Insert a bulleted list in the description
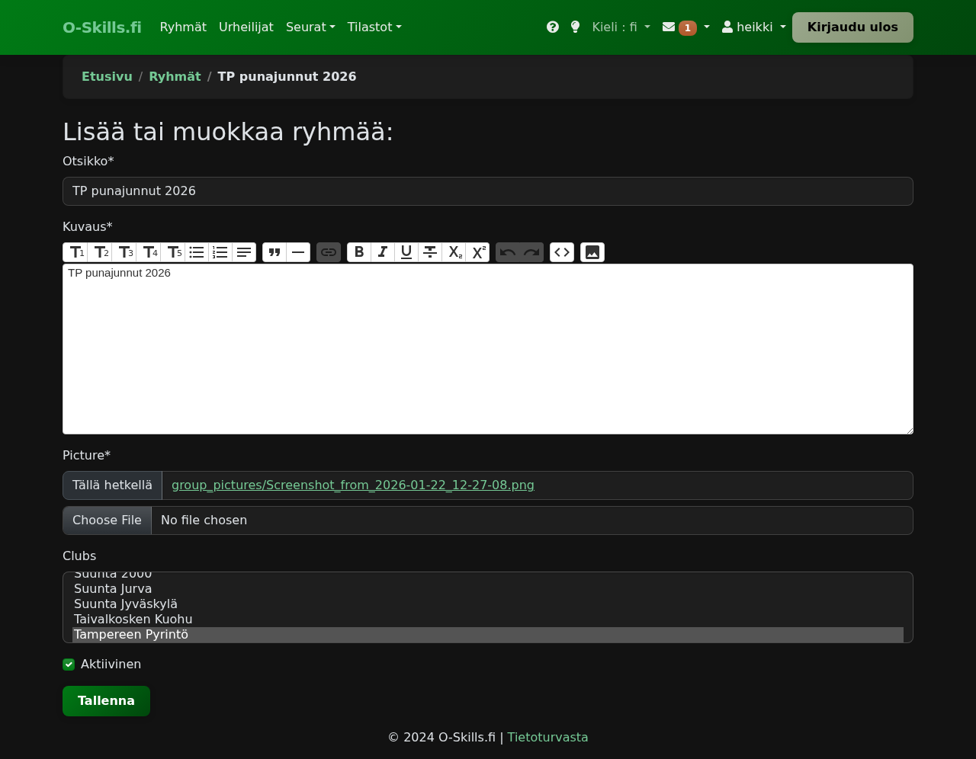Screen dimensions: 976x759 [x=197, y=252]
